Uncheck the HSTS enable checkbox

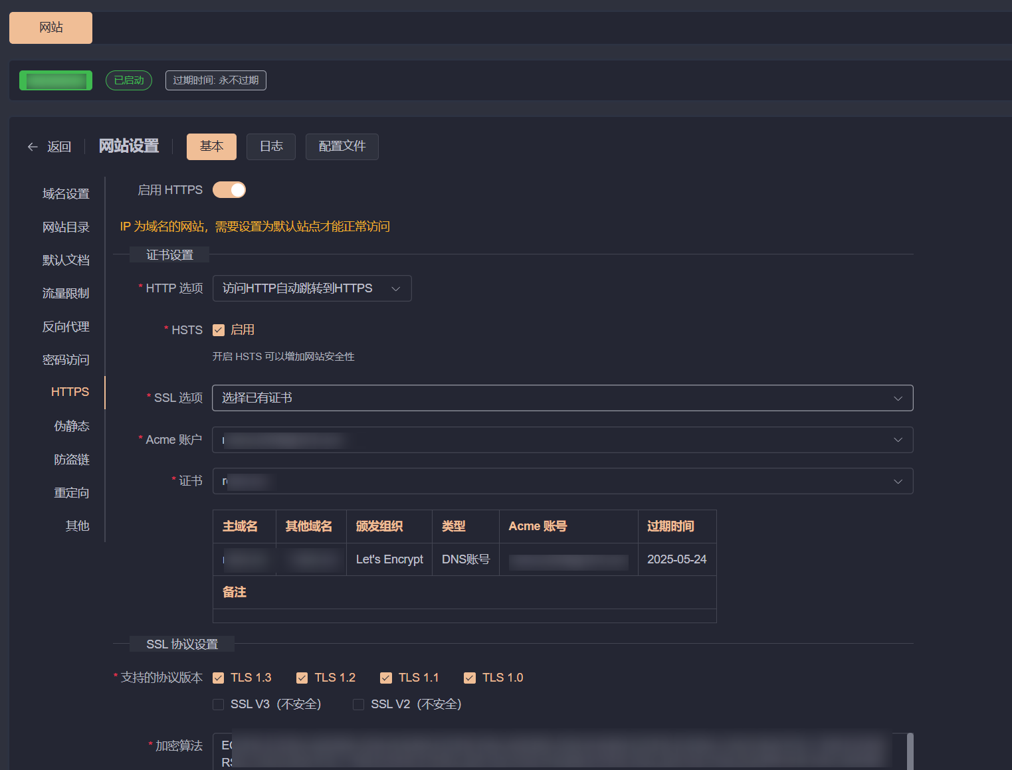point(219,330)
